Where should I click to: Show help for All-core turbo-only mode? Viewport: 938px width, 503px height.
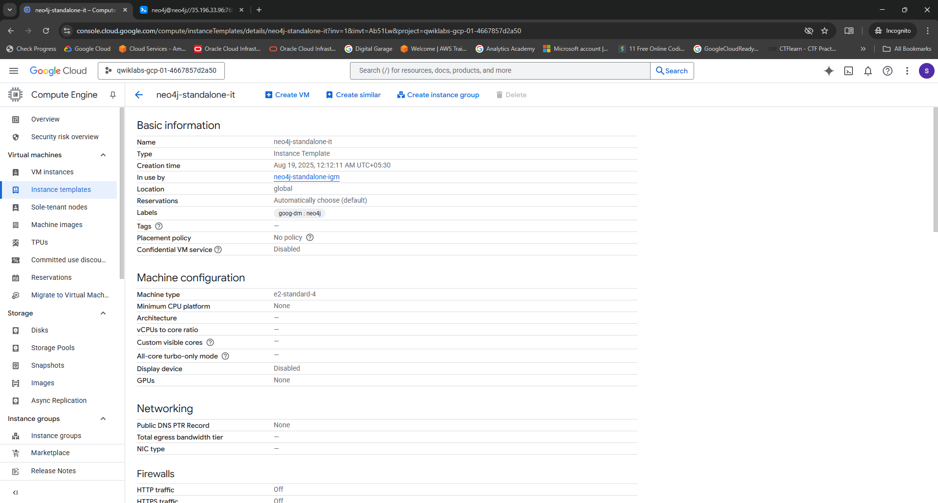tap(225, 356)
